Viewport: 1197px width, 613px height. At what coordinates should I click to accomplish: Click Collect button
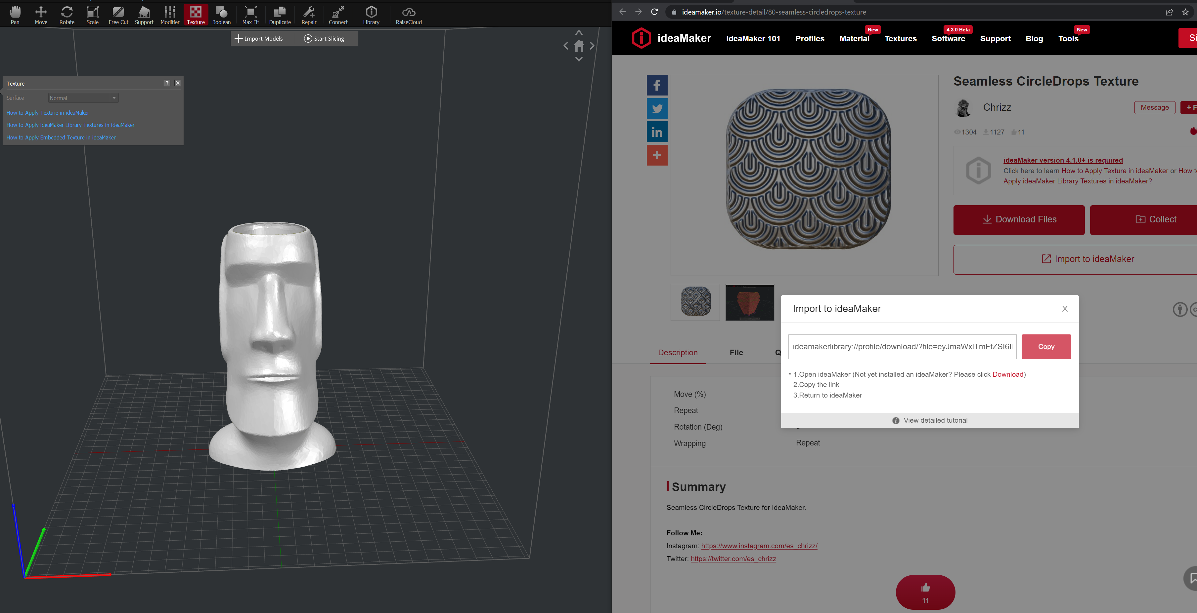(x=1143, y=219)
